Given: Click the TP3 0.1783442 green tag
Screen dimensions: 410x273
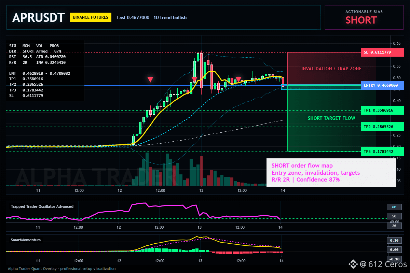Looking at the screenshot, I should tap(382, 152).
